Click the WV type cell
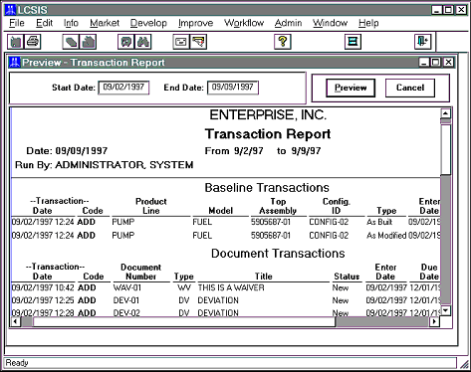The image size is (471, 372). pyautogui.click(x=184, y=287)
